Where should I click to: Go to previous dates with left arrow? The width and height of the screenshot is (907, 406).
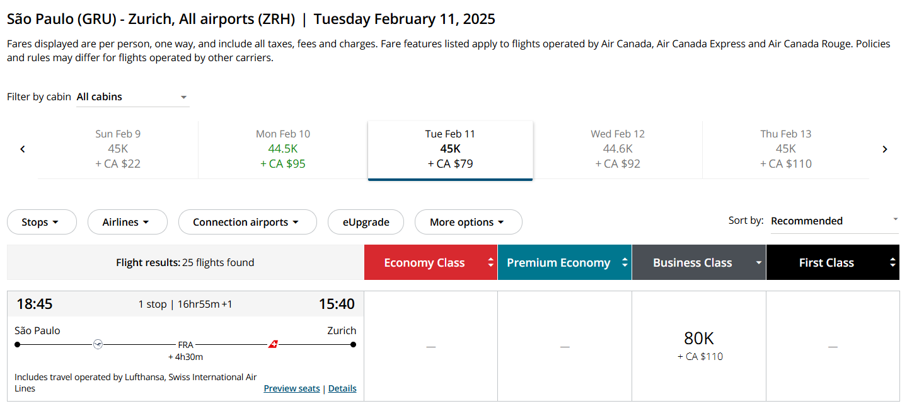click(23, 149)
